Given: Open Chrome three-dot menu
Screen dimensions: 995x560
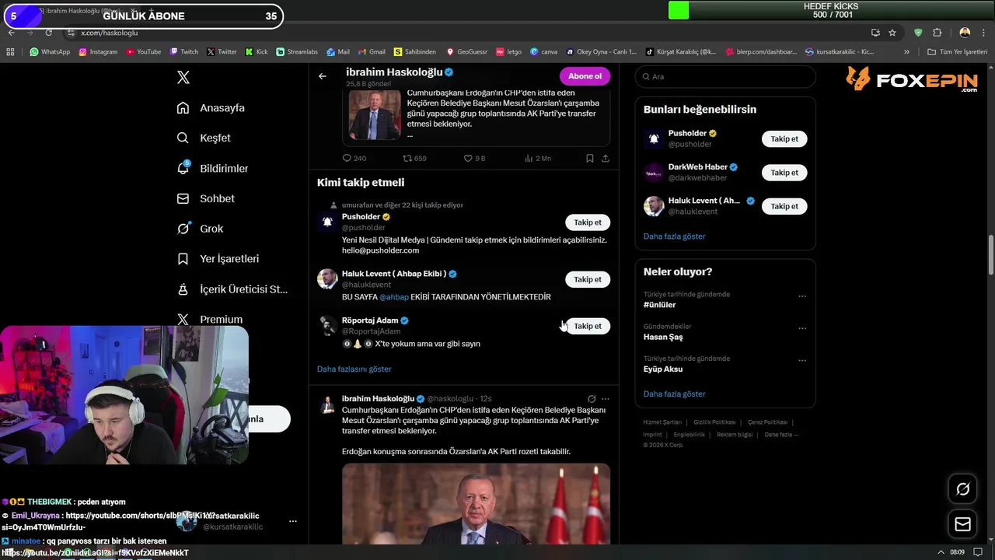Looking at the screenshot, I should click(x=983, y=33).
